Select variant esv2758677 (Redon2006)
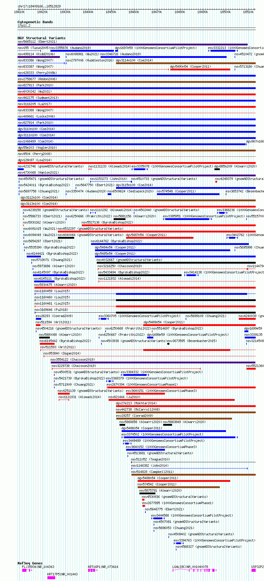This screenshot has width=264, height=581. 37,79
